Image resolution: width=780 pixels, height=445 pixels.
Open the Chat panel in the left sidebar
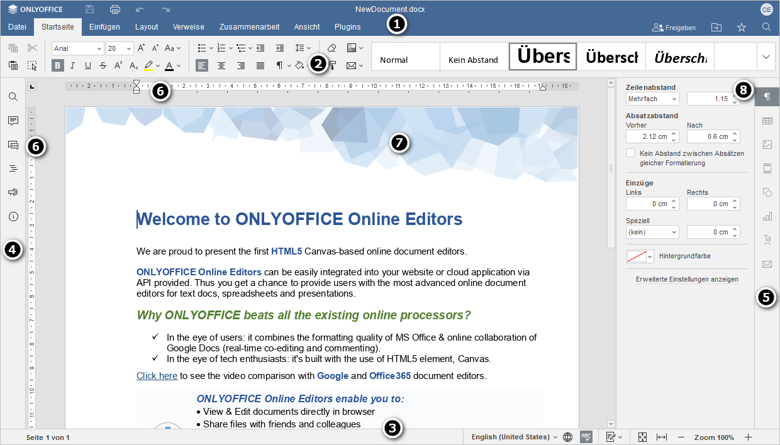pyautogui.click(x=13, y=145)
